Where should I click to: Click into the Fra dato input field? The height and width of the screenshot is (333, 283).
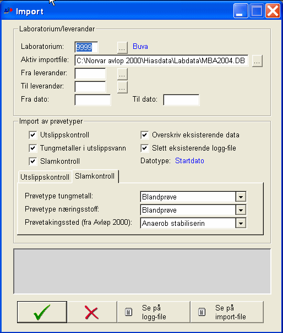(x=92, y=100)
